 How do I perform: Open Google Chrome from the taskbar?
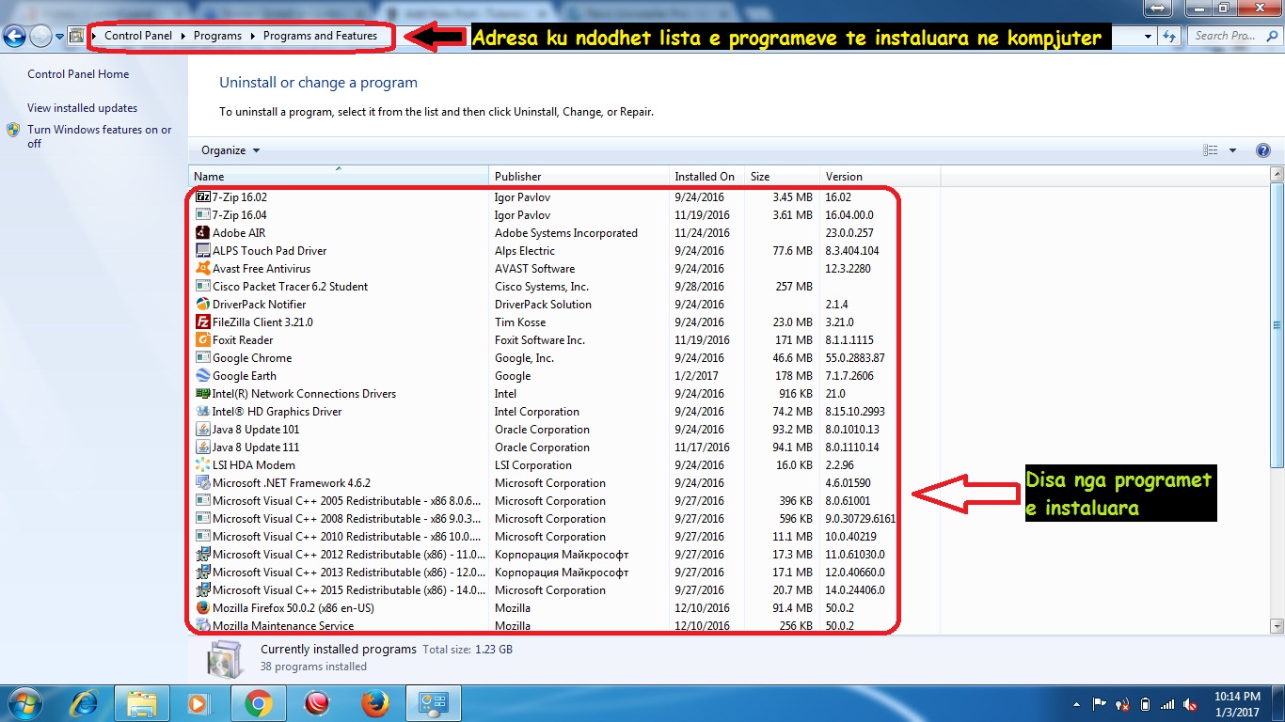pyautogui.click(x=258, y=702)
